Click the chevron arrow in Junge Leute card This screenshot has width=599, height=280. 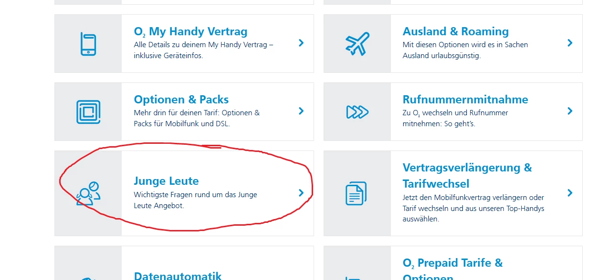coord(301,193)
